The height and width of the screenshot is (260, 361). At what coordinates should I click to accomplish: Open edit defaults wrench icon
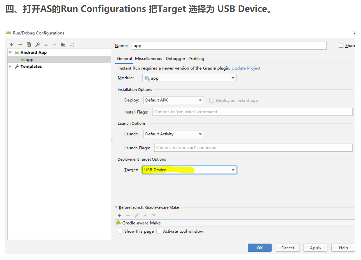(x=37, y=45)
